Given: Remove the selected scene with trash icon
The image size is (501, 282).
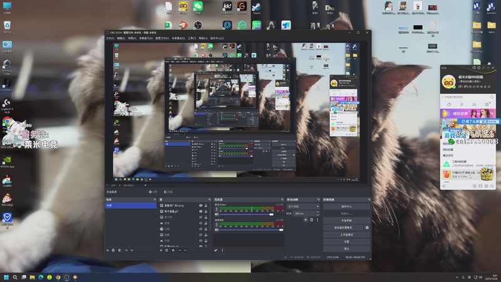Looking at the screenshot, I should pos(113,250).
